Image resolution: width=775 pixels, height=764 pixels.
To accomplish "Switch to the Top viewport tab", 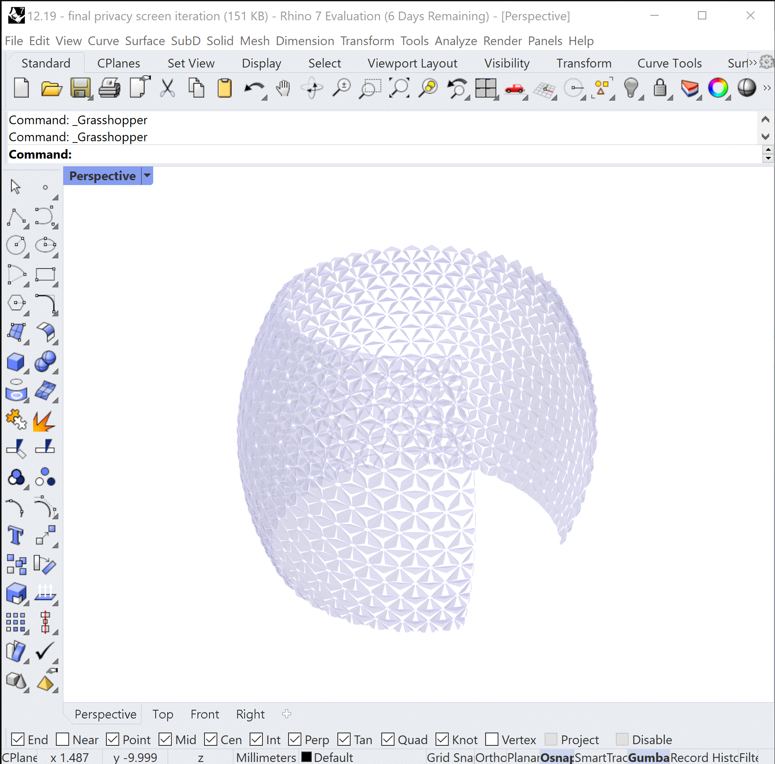I will pyautogui.click(x=163, y=714).
